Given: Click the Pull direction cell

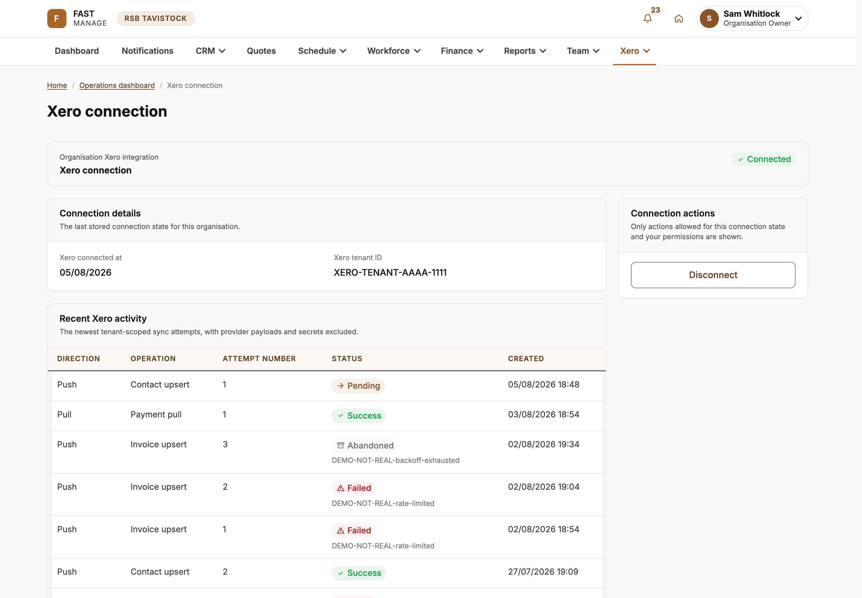Looking at the screenshot, I should tap(64, 414).
